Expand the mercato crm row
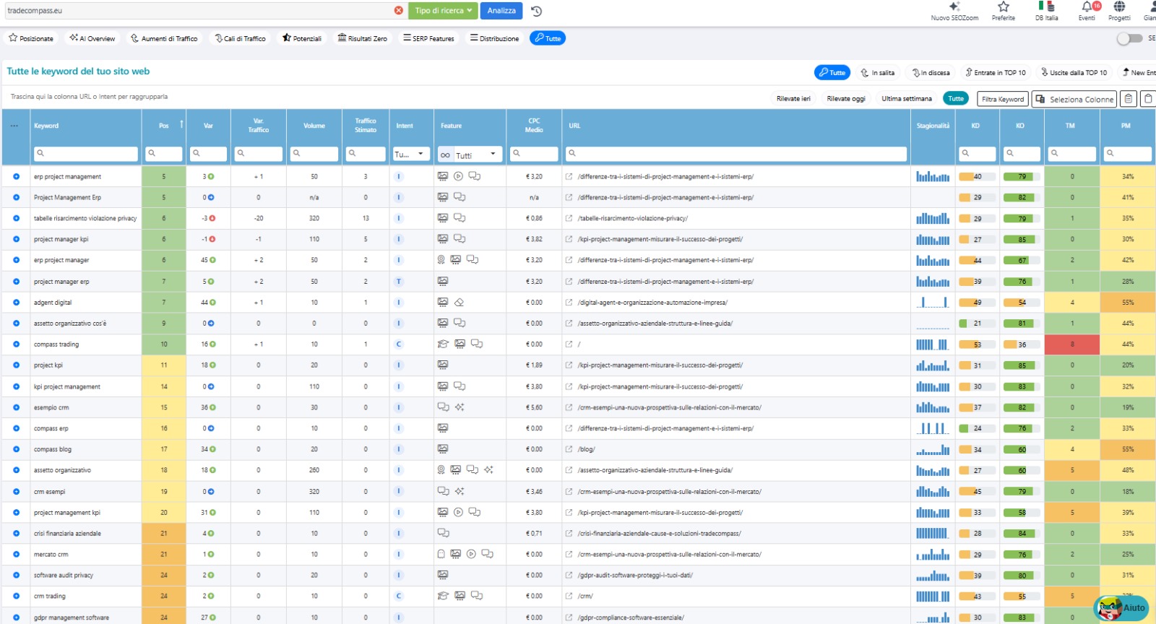Image resolution: width=1156 pixels, height=624 pixels. click(16, 555)
